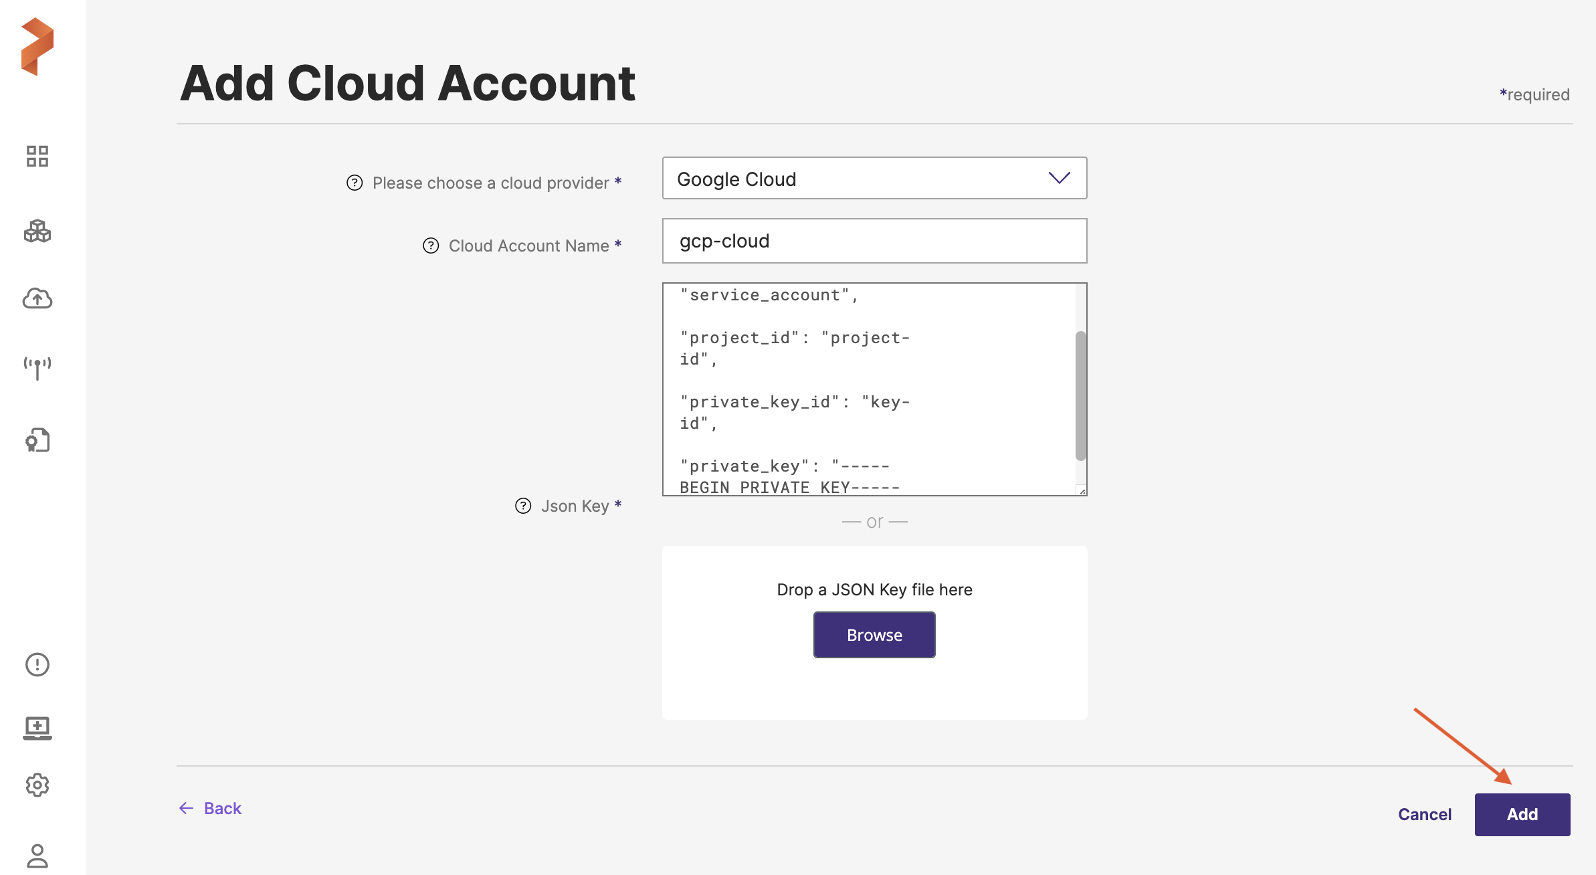The image size is (1596, 875).
Task: Click the Add button
Action: click(1522, 814)
